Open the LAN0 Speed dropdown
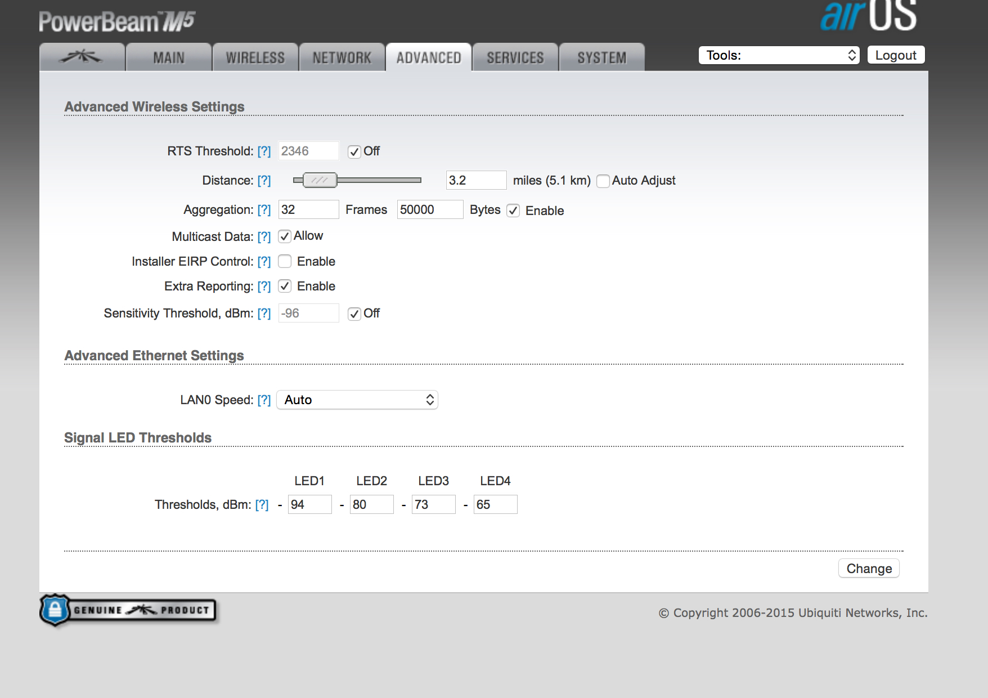Viewport: 988px width, 698px height. [357, 400]
